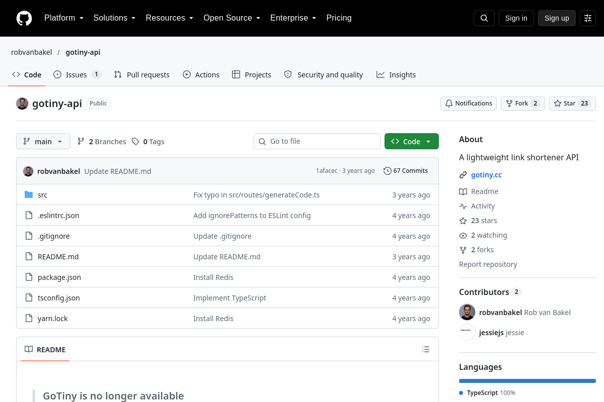Screen dimensions: 604x402
Task: Click the TypeScript language bar
Action: click(x=527, y=381)
